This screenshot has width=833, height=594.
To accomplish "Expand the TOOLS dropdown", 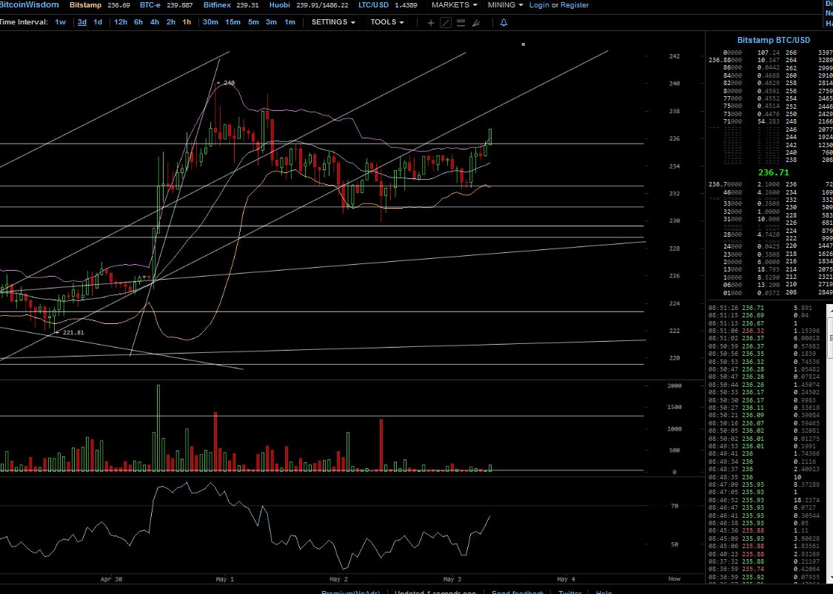I will pos(387,22).
